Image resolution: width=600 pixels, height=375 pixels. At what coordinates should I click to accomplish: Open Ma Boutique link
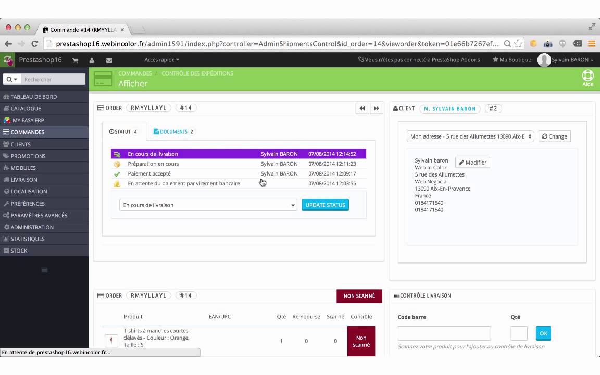tap(511, 60)
